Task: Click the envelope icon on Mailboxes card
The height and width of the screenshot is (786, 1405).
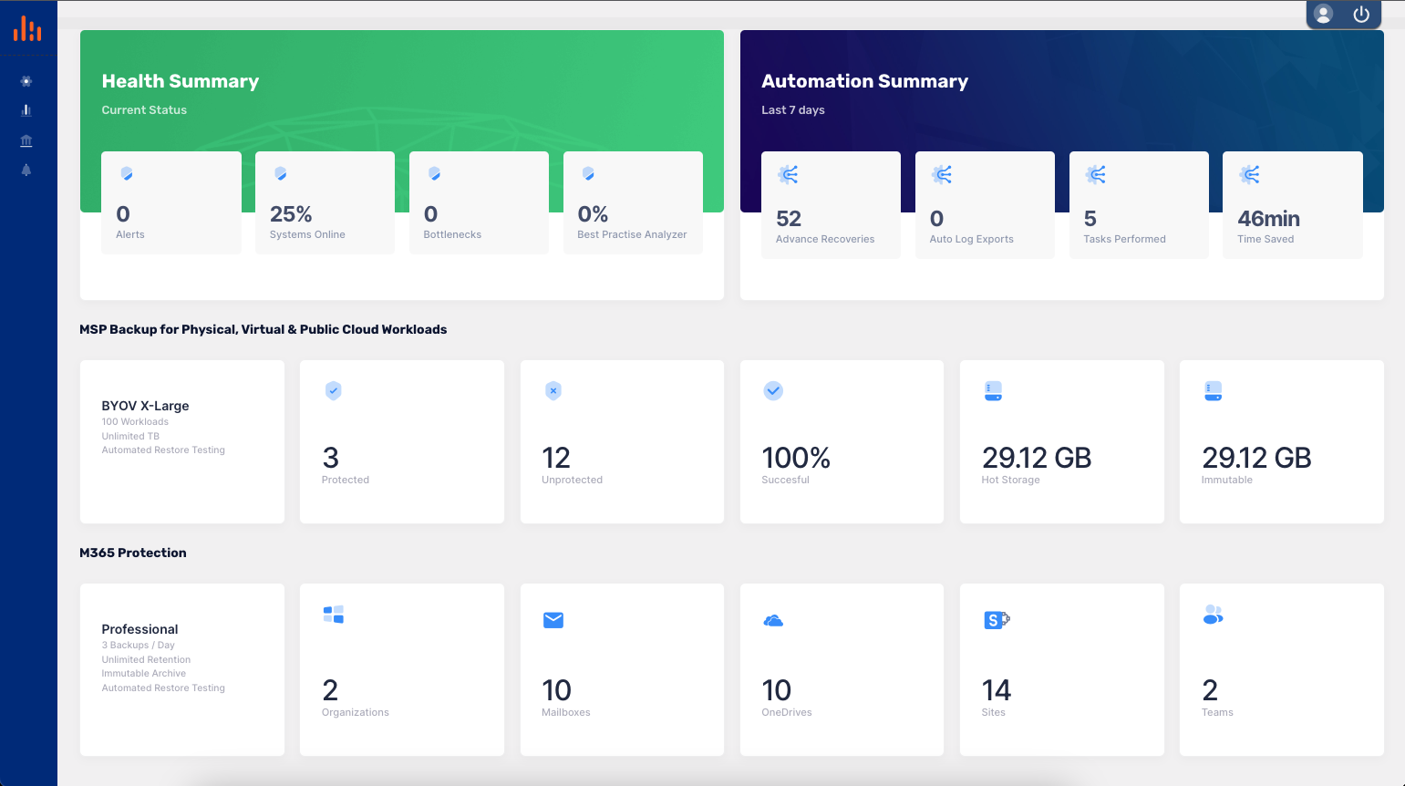Action: [553, 620]
